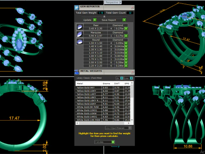The height and width of the screenshot is (154, 205).
Task: Close the Gem Reporter panel
Action: (x=132, y=7)
